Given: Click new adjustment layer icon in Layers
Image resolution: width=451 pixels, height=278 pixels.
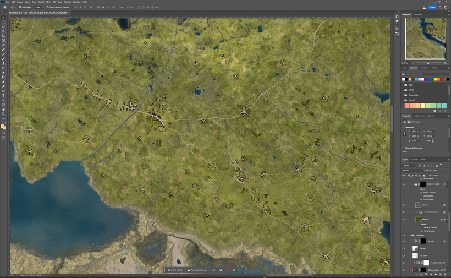Looking at the screenshot, I should pyautogui.click(x=431, y=275).
